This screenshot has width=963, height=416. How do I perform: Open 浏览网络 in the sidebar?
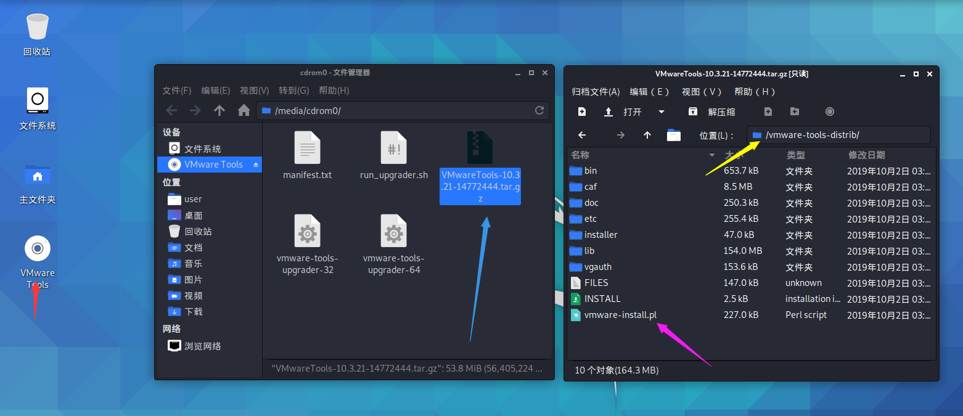point(210,346)
